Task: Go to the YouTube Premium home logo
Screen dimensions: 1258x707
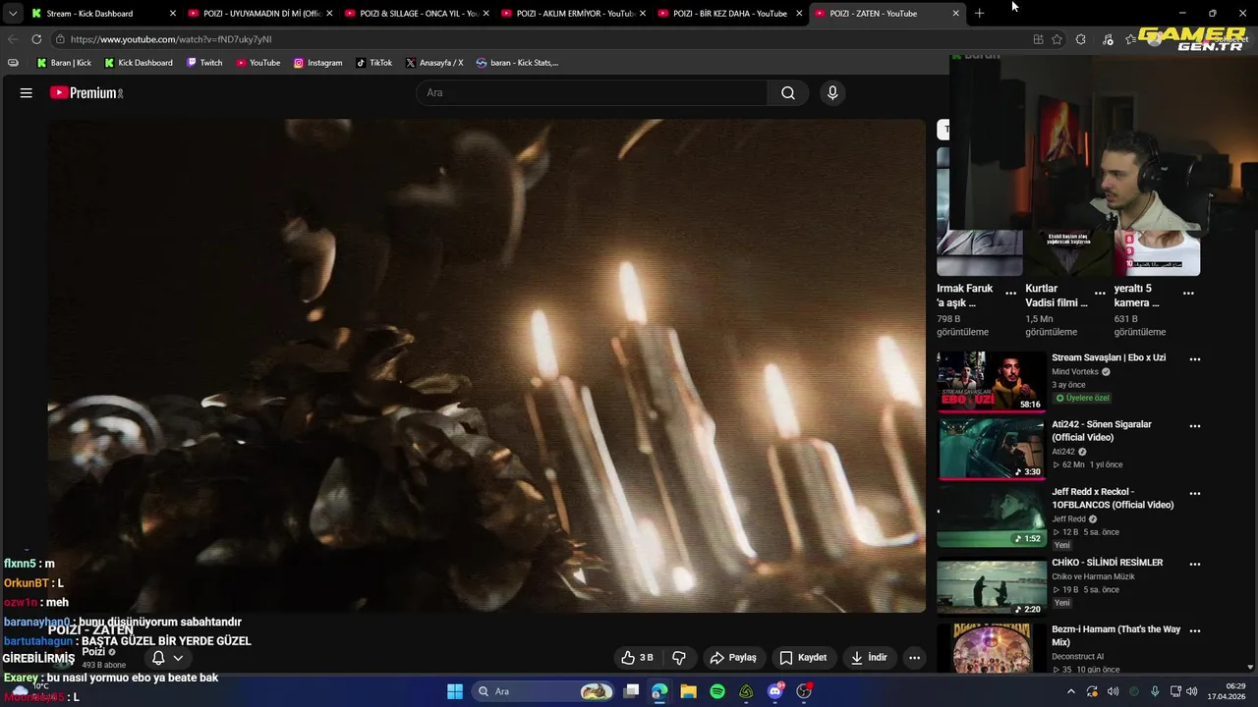Action: 86,92
